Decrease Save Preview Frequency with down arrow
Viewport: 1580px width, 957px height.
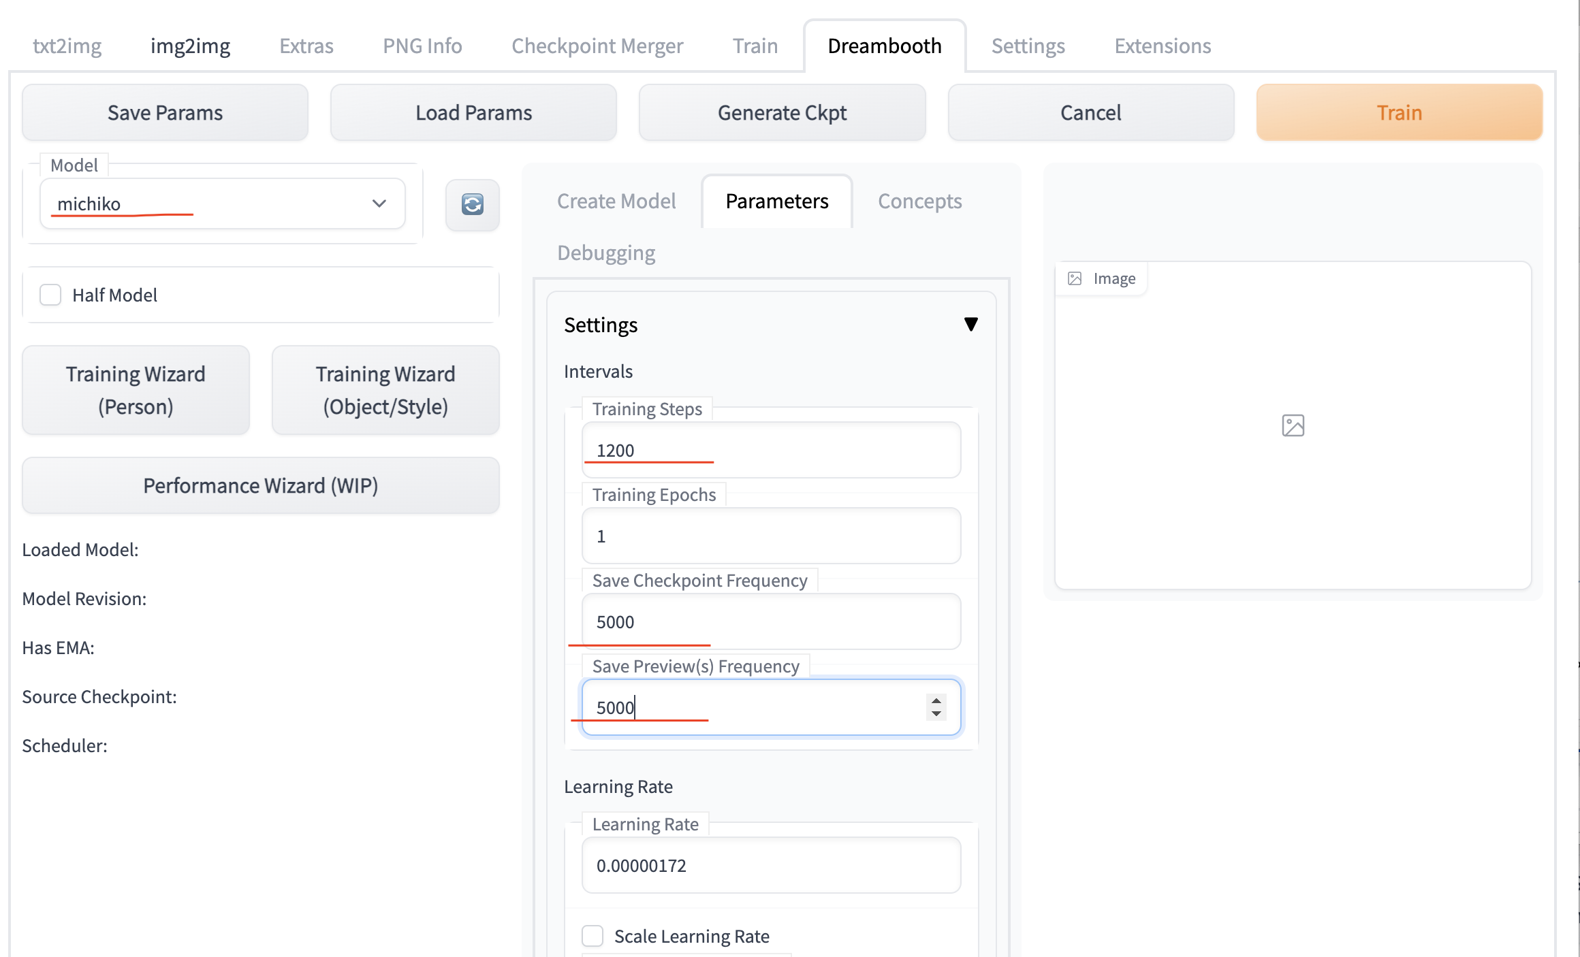pyautogui.click(x=936, y=714)
